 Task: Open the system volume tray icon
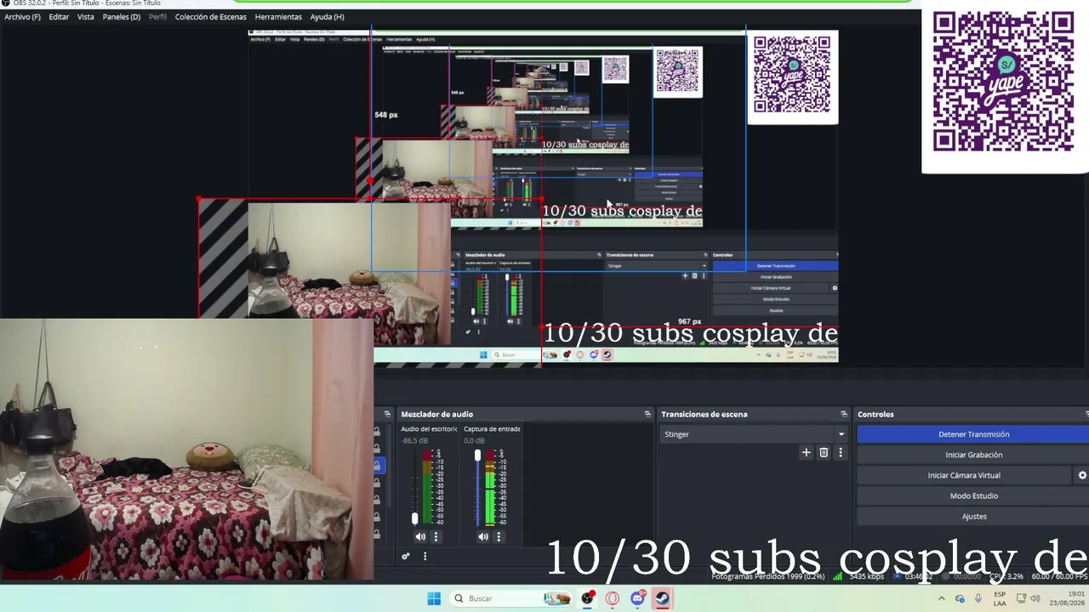tap(1035, 598)
